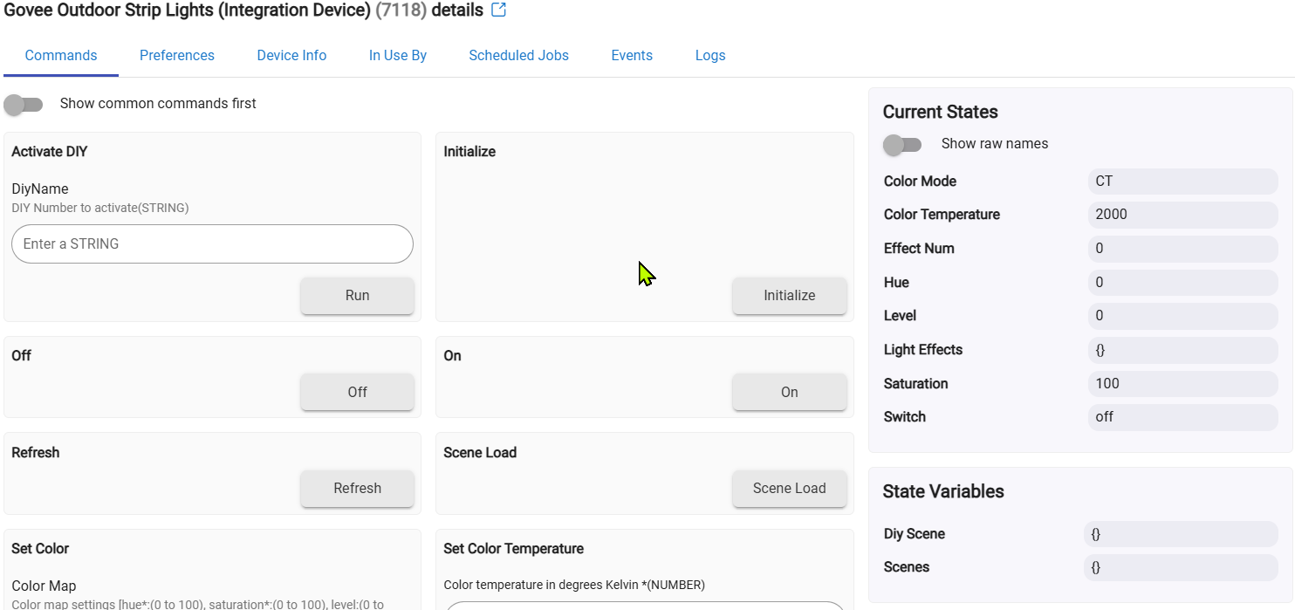
Task: Click the DiyName string input field
Action: click(x=212, y=244)
